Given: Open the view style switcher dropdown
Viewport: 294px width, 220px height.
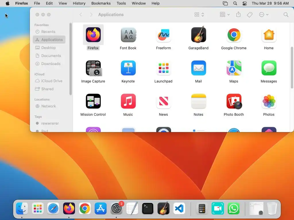Looking at the screenshot, I should pyautogui.click(x=199, y=15).
